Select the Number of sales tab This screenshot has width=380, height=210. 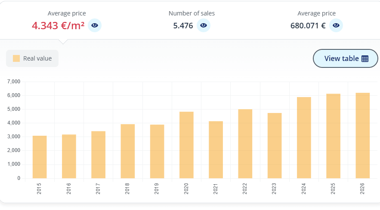point(192,21)
